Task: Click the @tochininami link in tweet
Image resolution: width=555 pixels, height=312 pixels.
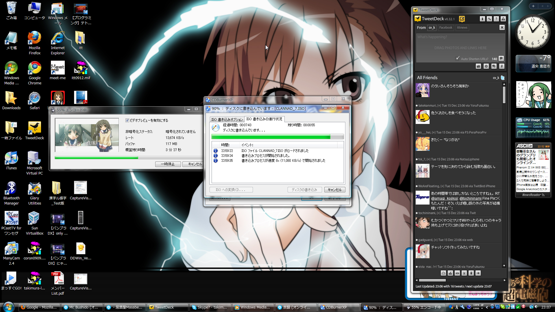Action: coord(471,198)
